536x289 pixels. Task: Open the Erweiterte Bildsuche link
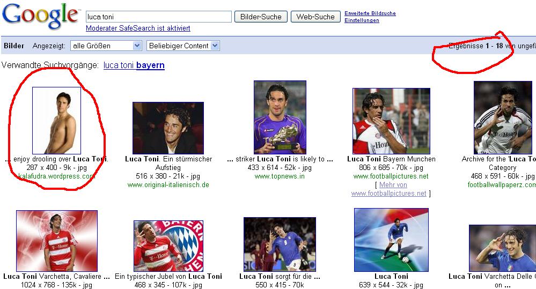pos(370,13)
